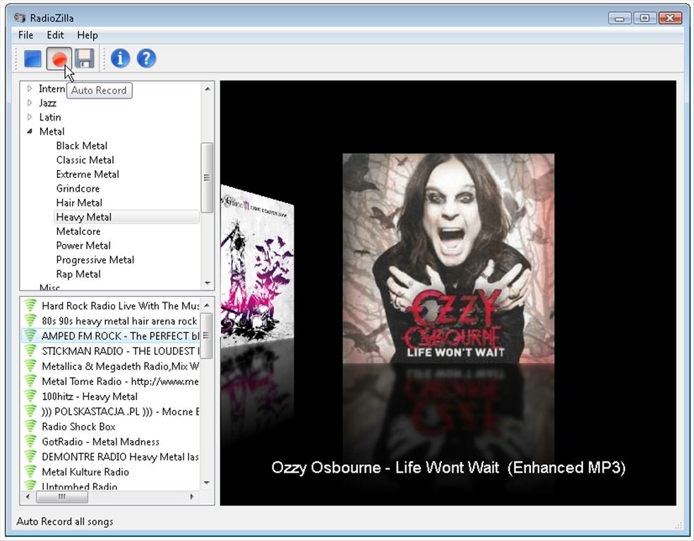Play Metallica & Megadeth Radio station
Viewport: 694px width, 541px height.
[120, 366]
